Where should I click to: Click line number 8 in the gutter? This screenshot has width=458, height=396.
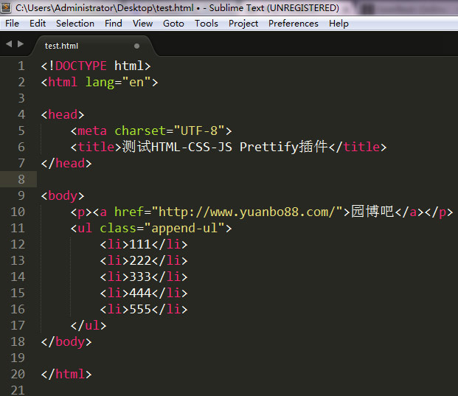[21, 179]
